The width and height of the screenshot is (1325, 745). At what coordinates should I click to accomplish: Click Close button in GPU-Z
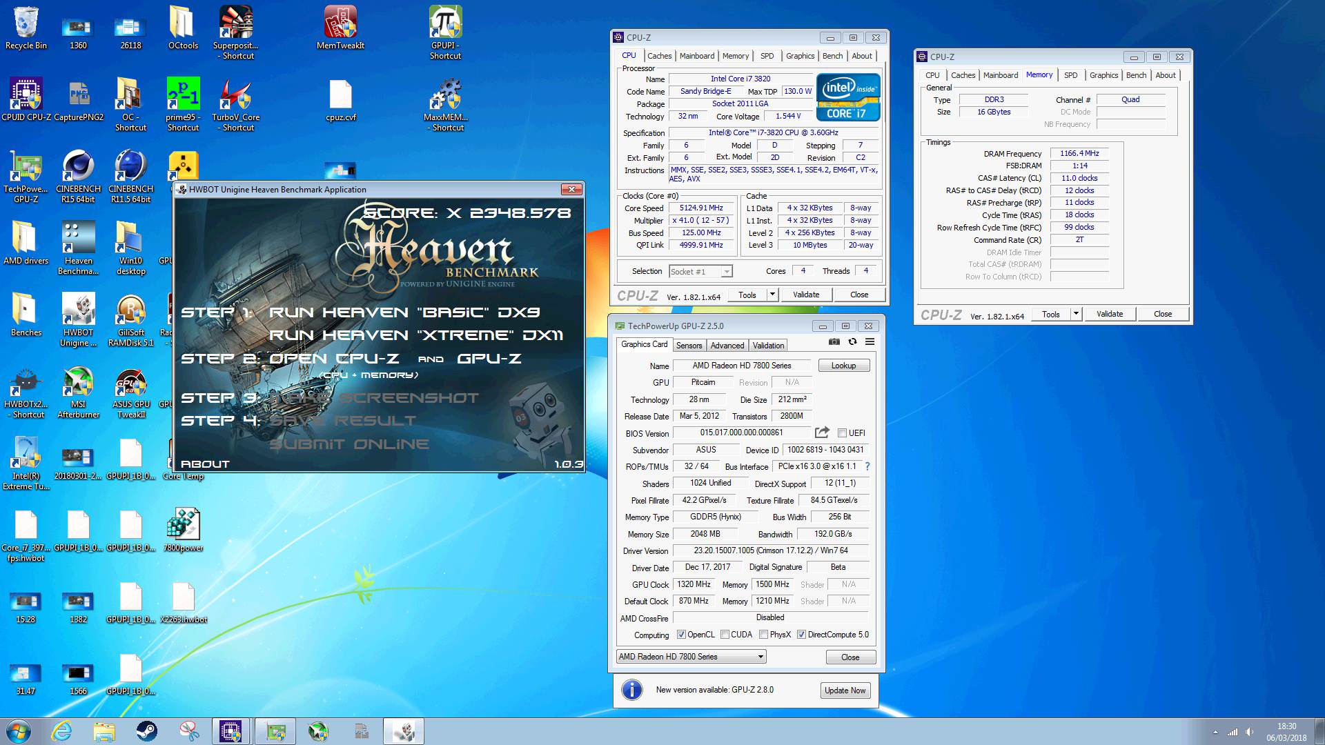coord(850,657)
